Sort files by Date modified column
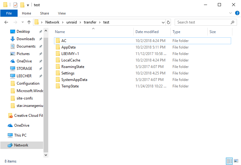 click(x=147, y=32)
